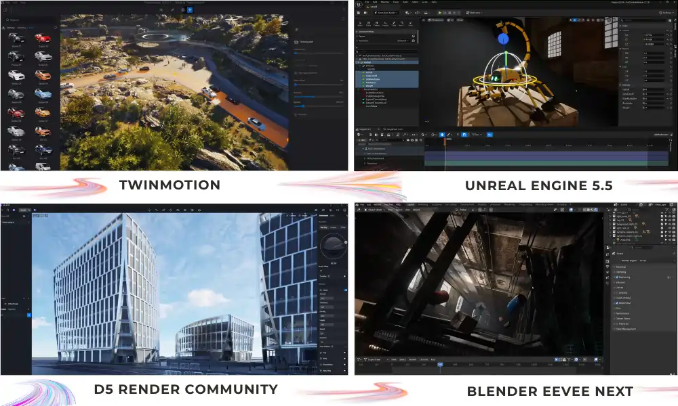This screenshot has width=678, height=406.
Task: Switch to the Shading workspace tab in Blender
Action: tap(481, 204)
